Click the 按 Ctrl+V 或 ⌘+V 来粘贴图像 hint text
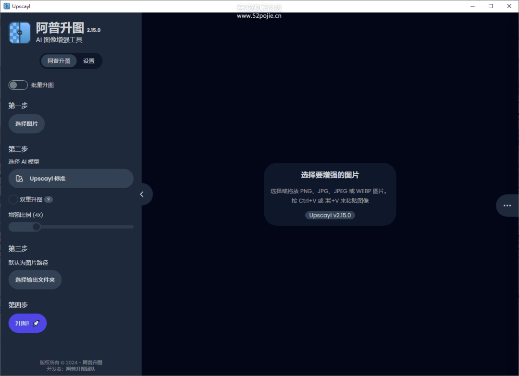Screen dimensions: 519x376 [x=330, y=201]
